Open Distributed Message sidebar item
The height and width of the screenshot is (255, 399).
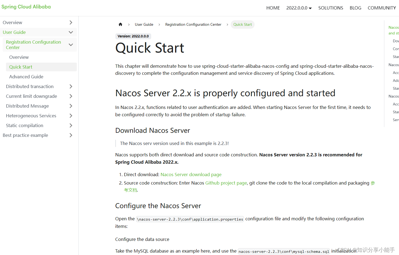click(27, 106)
